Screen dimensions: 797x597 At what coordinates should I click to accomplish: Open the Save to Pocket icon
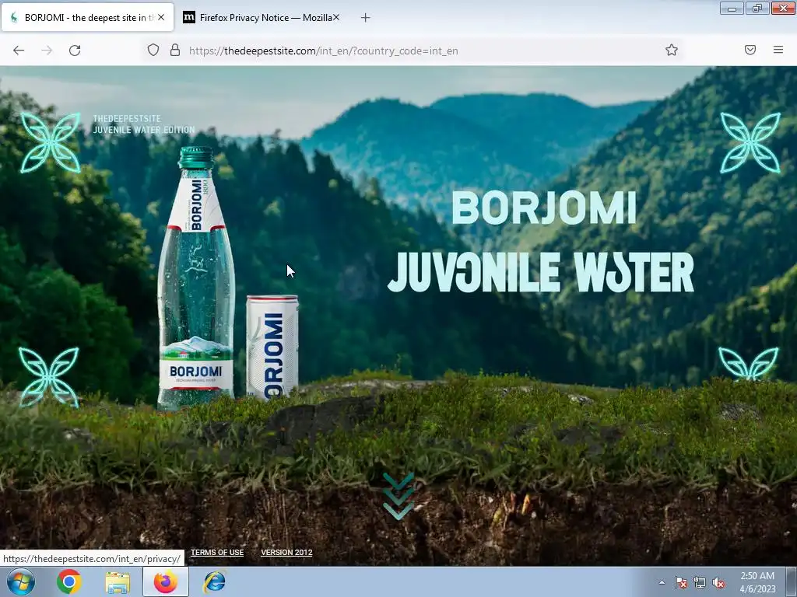coord(750,50)
